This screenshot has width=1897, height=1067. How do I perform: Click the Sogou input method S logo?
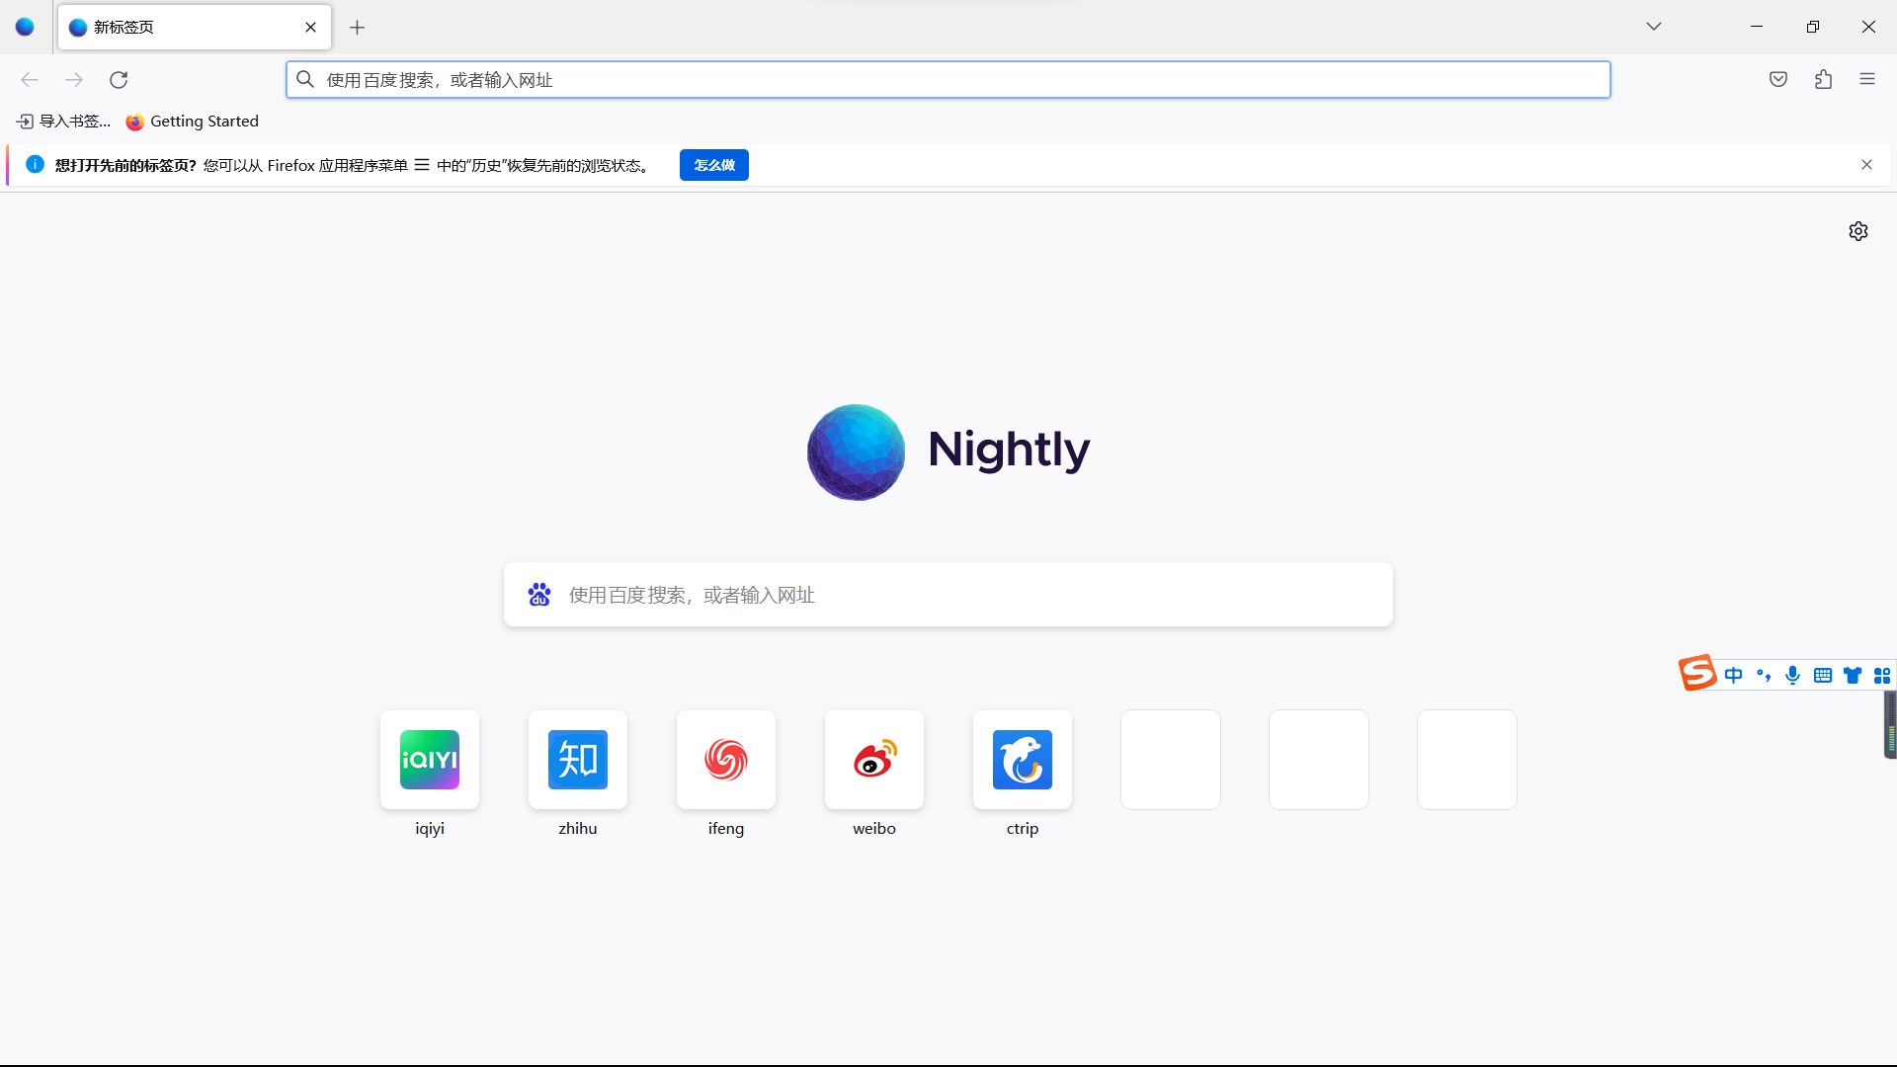click(1697, 673)
